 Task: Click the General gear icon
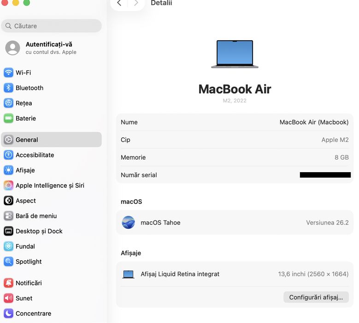click(8, 140)
